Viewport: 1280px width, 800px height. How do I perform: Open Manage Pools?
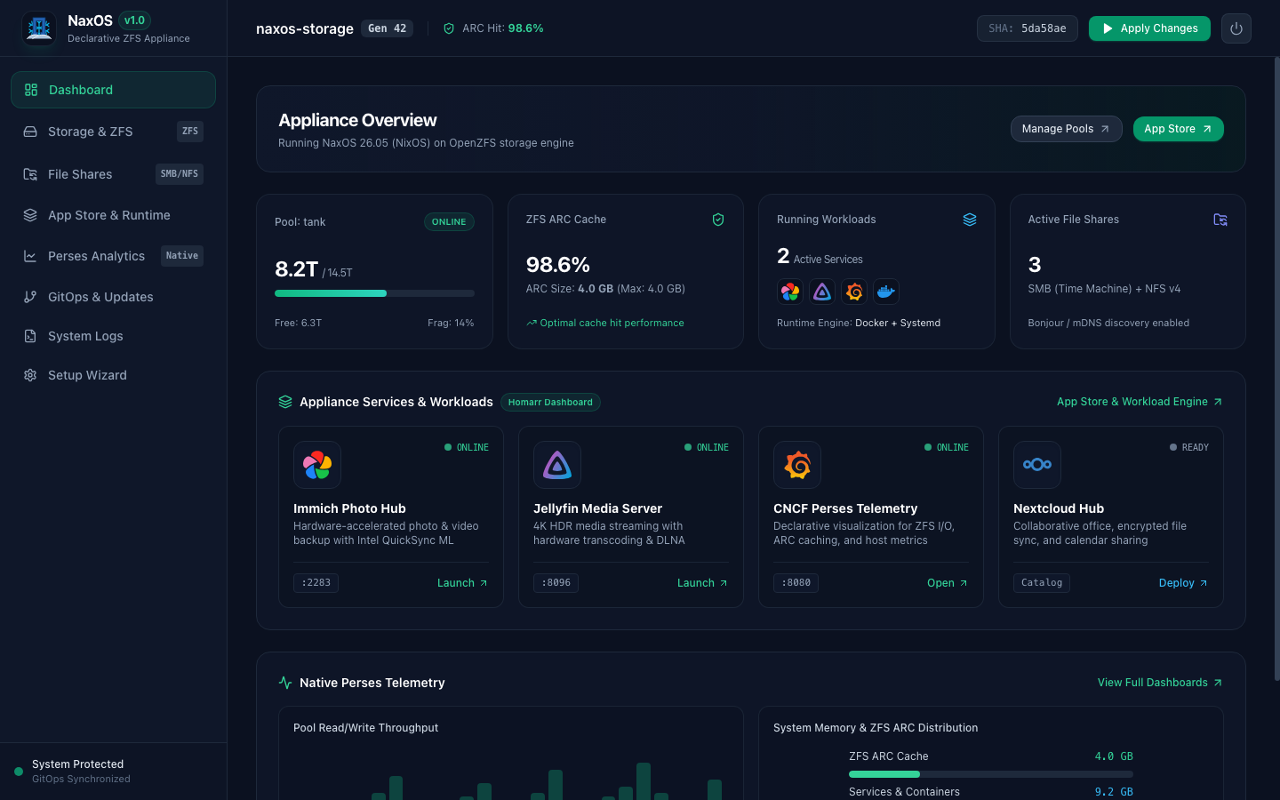tap(1066, 129)
